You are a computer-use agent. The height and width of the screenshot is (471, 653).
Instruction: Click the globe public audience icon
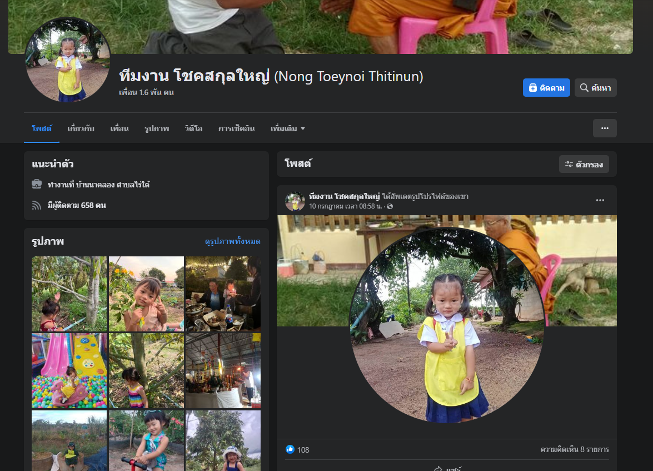coord(390,206)
